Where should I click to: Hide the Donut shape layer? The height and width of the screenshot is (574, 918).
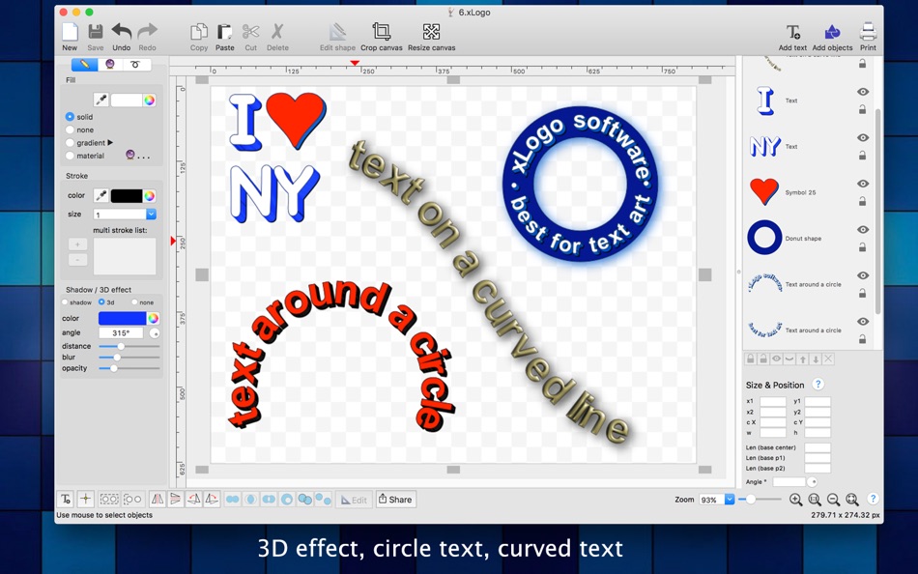(862, 230)
